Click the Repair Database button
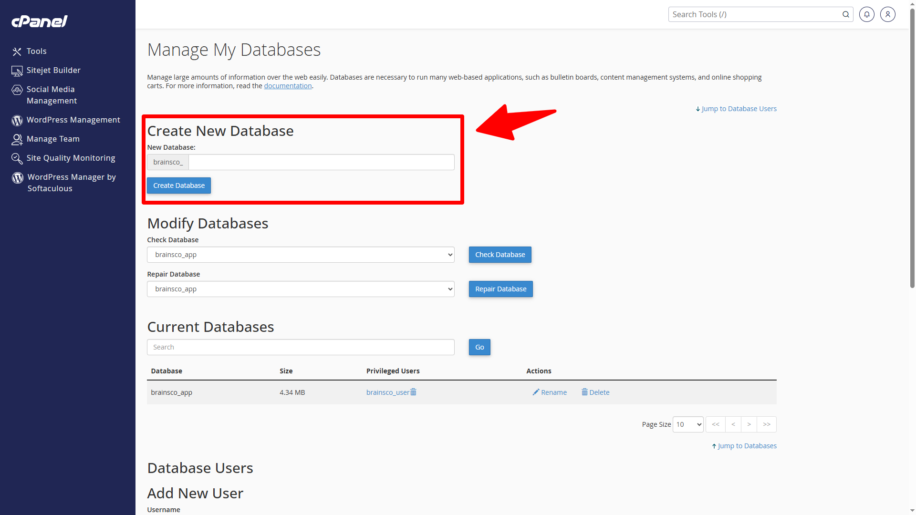Image resolution: width=916 pixels, height=515 pixels. [501, 289]
